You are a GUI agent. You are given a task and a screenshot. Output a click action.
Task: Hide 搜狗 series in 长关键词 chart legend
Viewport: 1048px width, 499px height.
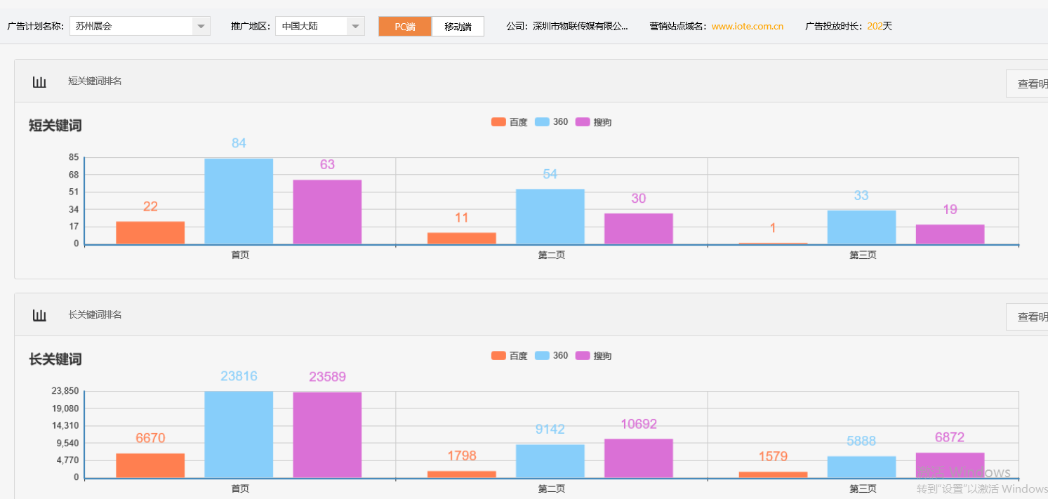point(594,356)
